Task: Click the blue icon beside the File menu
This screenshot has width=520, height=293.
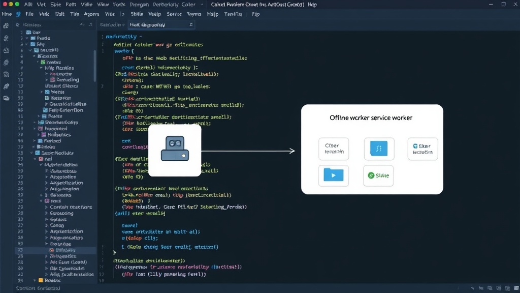Action: tap(18, 14)
